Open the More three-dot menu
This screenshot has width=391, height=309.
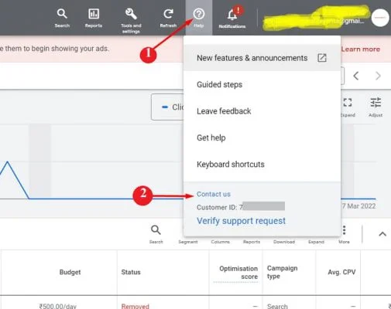point(344,230)
